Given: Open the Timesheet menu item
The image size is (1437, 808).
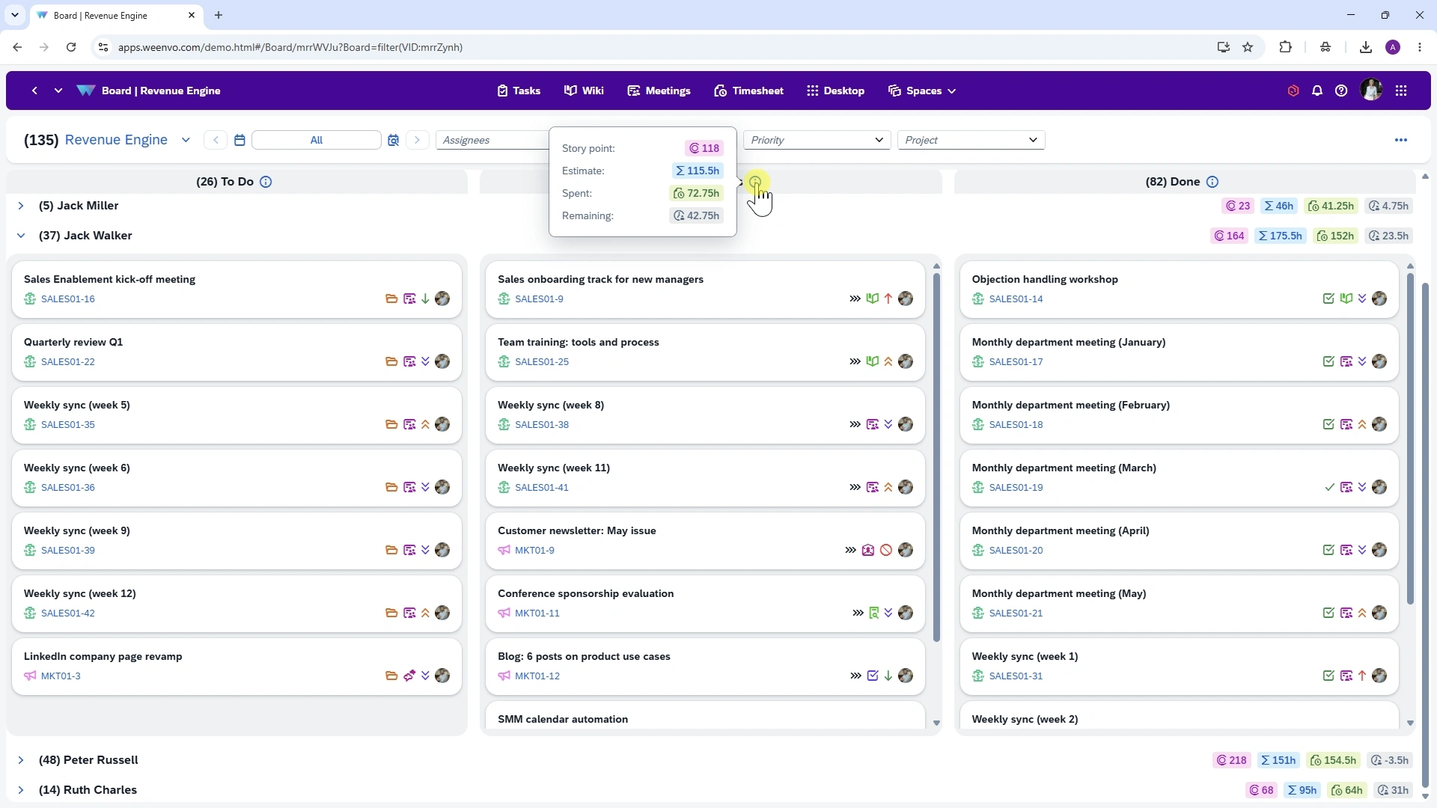Looking at the screenshot, I should point(749,91).
